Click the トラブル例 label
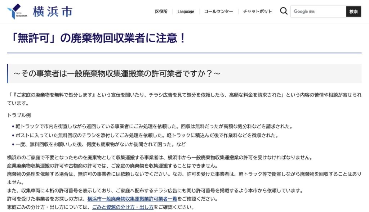Viewport: 369px width, 212px height. point(19,115)
